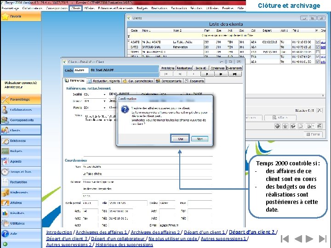Open Introduction link
Image resolution: width=331 pixels, height=248 pixels.
point(59,232)
